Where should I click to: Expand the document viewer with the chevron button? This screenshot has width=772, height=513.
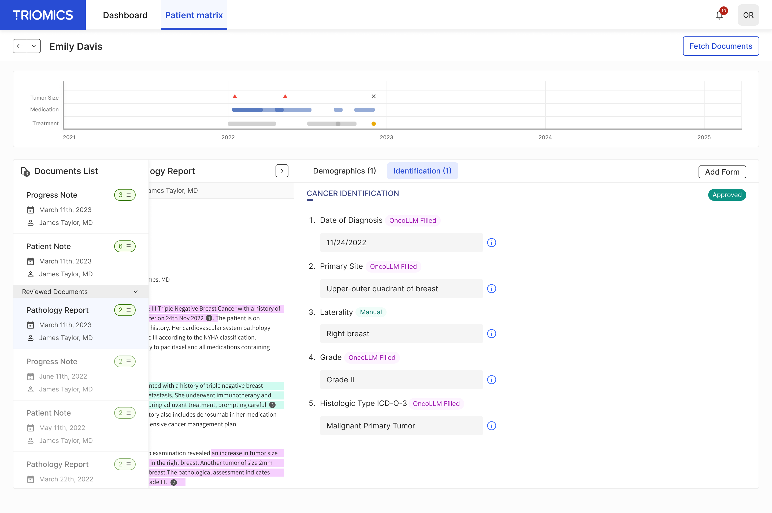click(282, 171)
